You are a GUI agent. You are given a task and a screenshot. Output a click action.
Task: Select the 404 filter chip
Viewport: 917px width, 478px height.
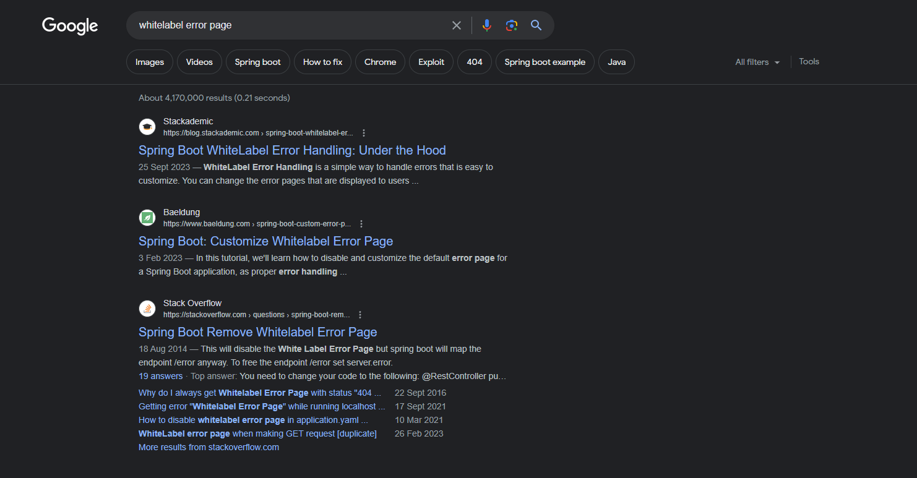[x=475, y=62]
